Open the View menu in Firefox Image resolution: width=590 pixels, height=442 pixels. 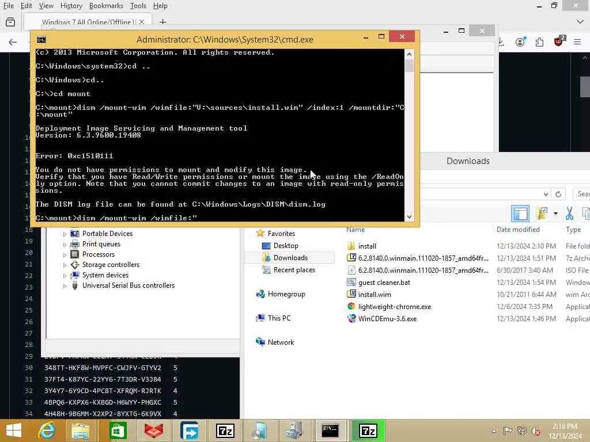(x=46, y=6)
